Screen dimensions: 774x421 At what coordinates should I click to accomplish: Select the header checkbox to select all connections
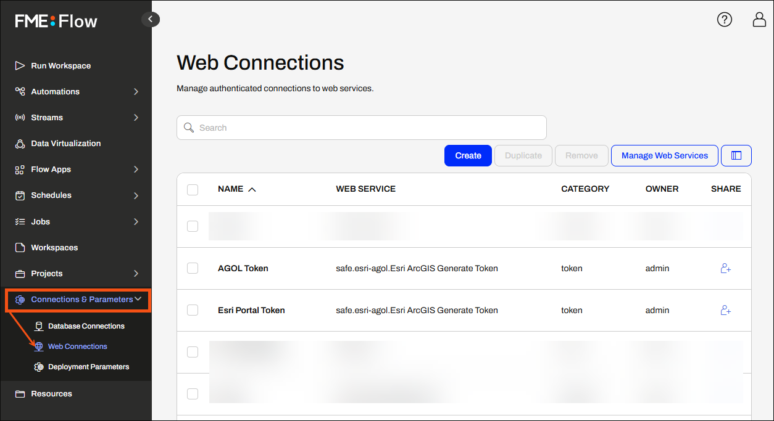193,189
